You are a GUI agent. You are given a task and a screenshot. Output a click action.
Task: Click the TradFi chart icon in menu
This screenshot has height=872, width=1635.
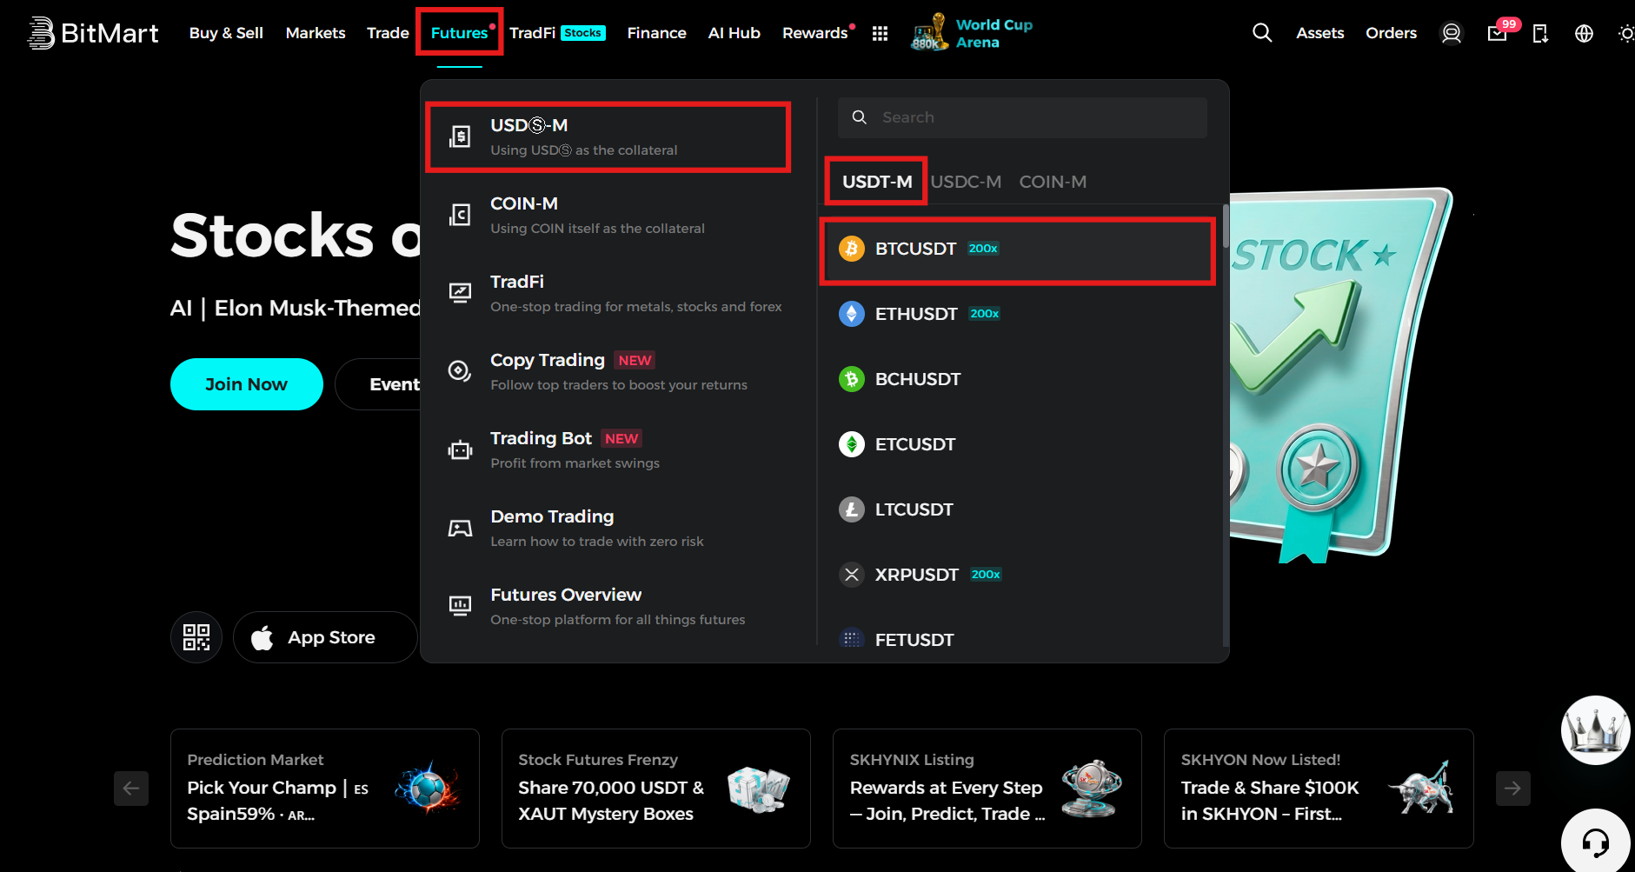coord(460,293)
